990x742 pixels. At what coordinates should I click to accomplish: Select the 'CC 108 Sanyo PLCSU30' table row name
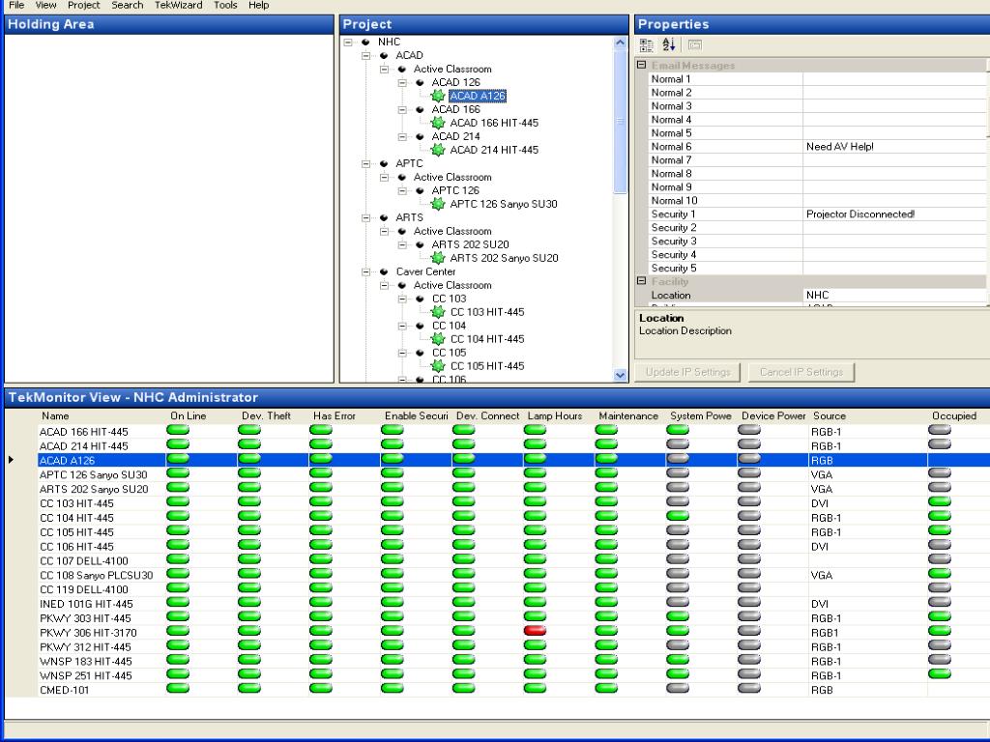(x=96, y=576)
